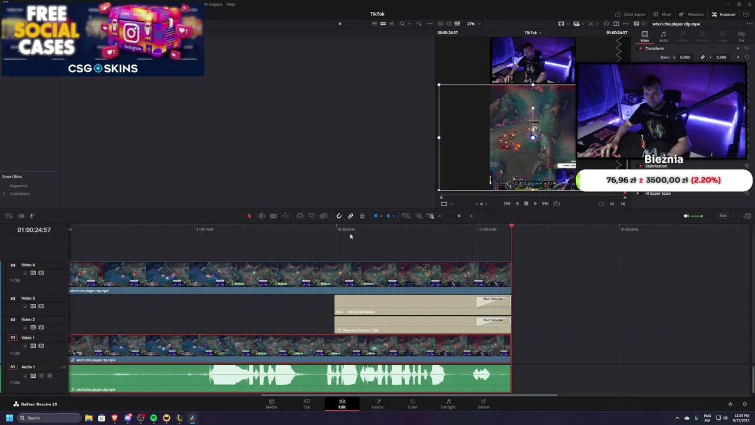
Task: Select the arrow Selection Mode tool
Action: point(250,216)
